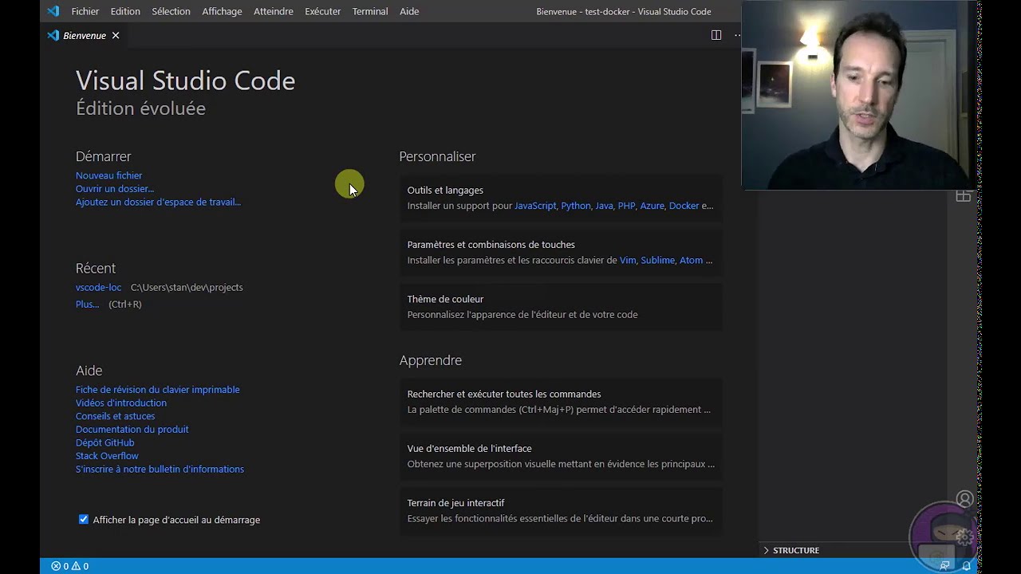Close the Bienvenue tab
The width and height of the screenshot is (1021, 574).
pos(116,35)
